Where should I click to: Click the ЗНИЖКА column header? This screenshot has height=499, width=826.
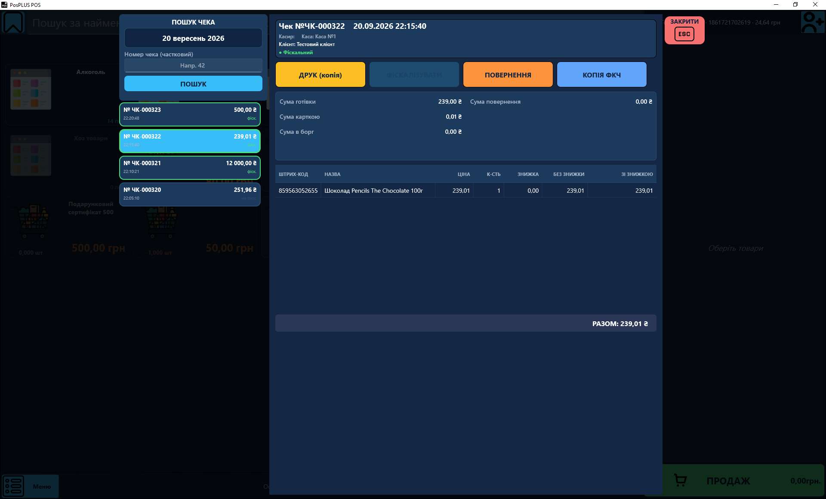[528, 174]
